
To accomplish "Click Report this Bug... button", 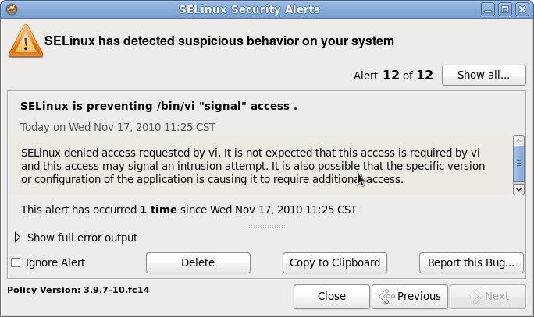I will point(471,262).
